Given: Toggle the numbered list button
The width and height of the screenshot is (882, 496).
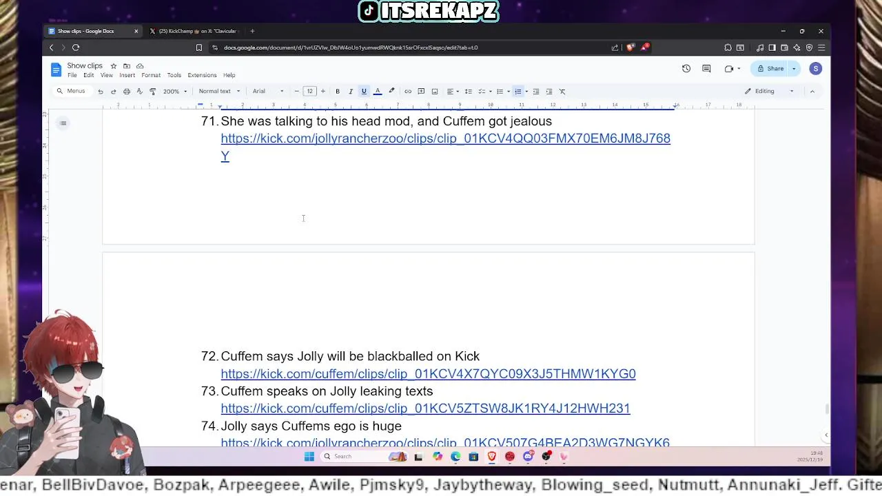Looking at the screenshot, I should pyautogui.click(x=518, y=92).
